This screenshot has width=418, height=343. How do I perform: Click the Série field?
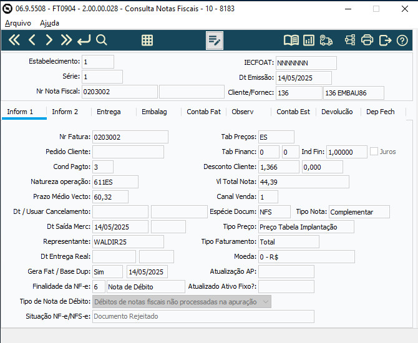coord(102,77)
